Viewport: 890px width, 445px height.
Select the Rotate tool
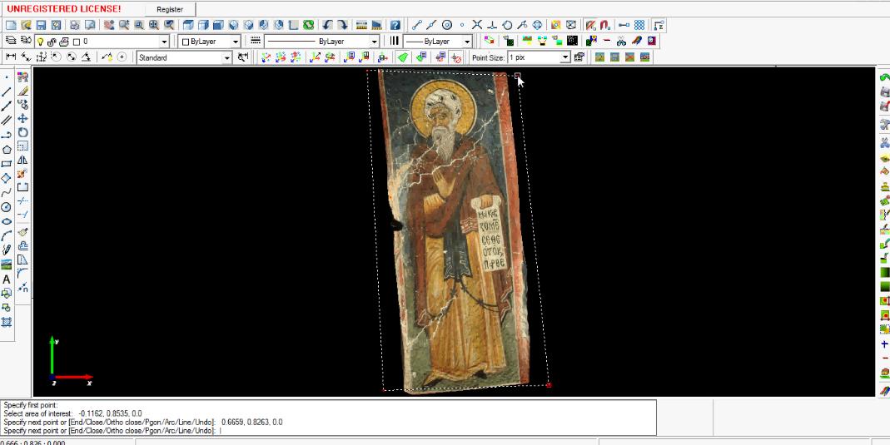click(22, 132)
